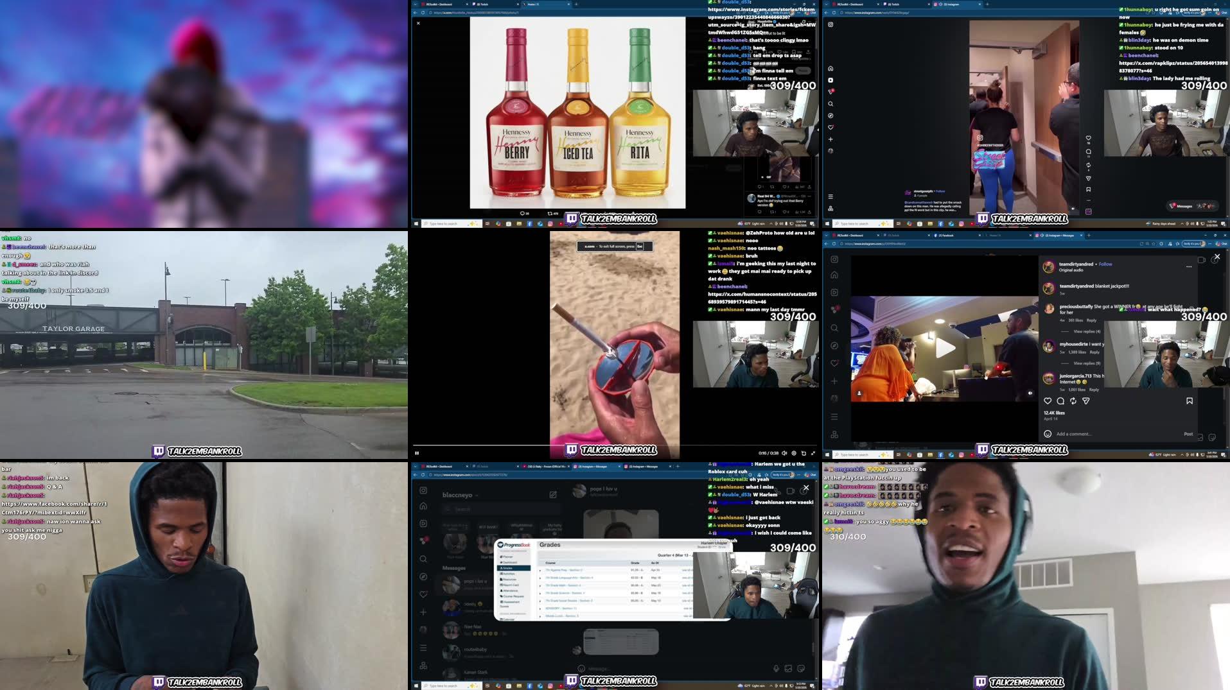Click Search box under blaccneyo

[501, 509]
